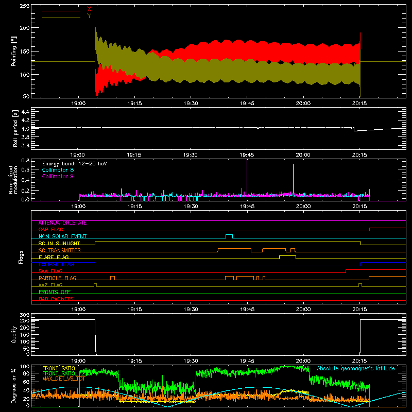Click the Quality y-axis title
The height and width of the screenshot is (412, 412).
[x=14, y=334]
